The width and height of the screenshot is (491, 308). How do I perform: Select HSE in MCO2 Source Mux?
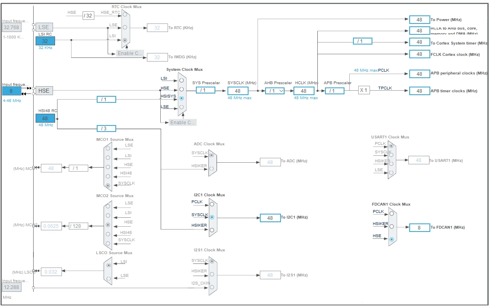tap(108, 224)
